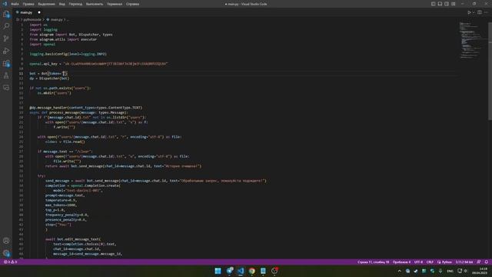Open the Правка menu
Viewport: 492px width, 277px height.
click(x=28, y=4)
